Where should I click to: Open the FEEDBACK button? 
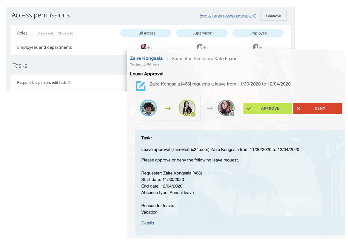coord(273,16)
